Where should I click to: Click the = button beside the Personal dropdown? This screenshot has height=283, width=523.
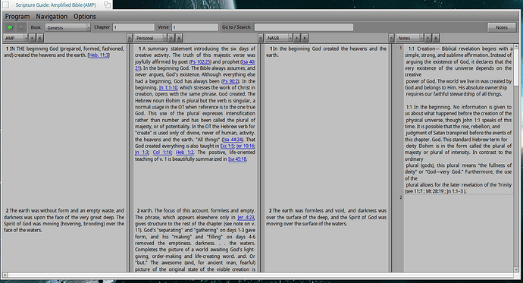click(x=130, y=38)
